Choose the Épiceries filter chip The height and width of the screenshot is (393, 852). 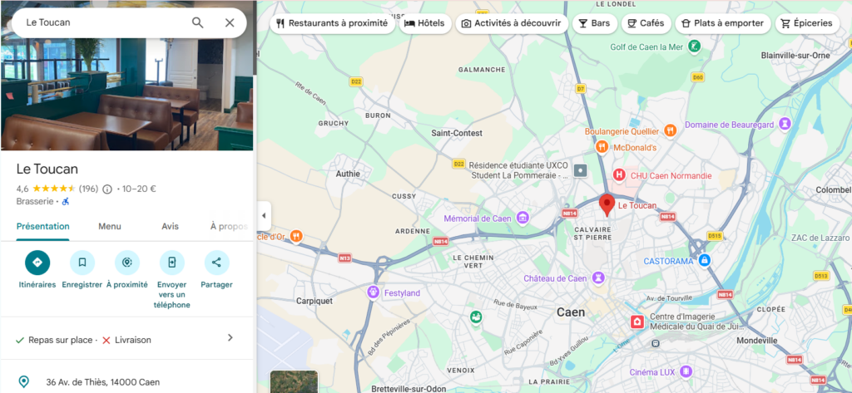click(x=807, y=23)
